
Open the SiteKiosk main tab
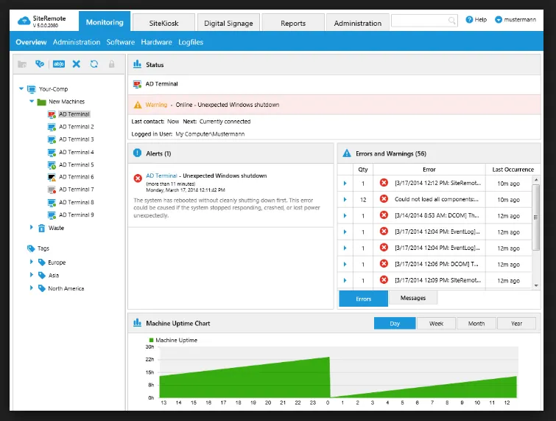tap(163, 23)
